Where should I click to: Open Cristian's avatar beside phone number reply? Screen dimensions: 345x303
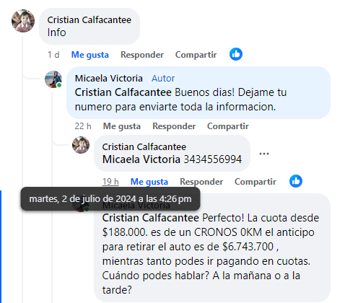pyautogui.click(x=81, y=145)
